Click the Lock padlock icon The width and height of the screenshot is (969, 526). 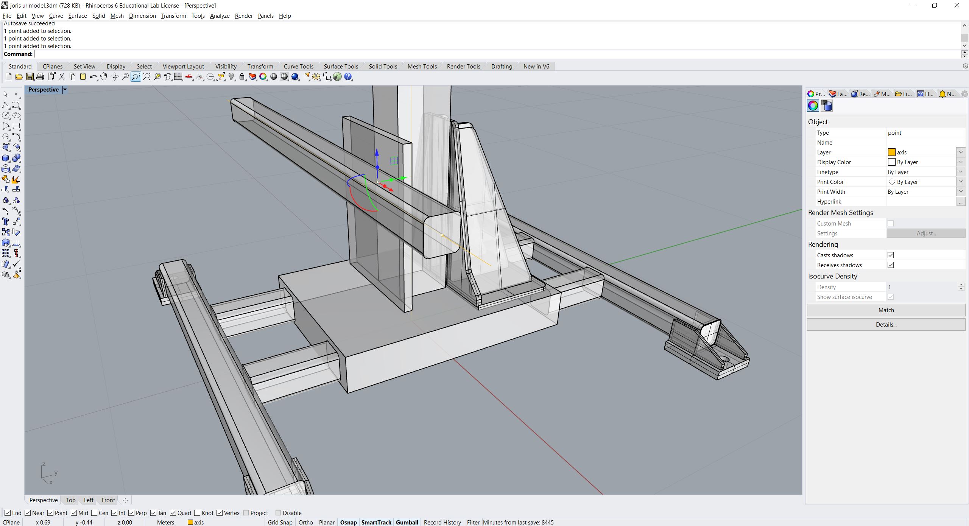pyautogui.click(x=242, y=77)
